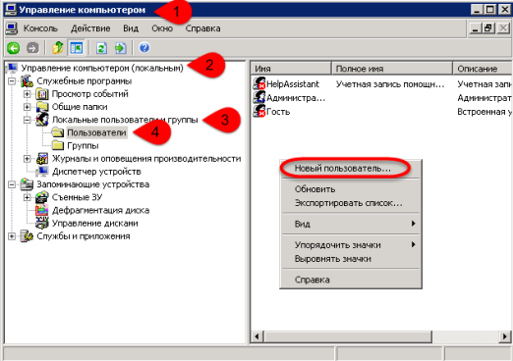Viewport: 513px width, 361px height.
Task: Click the 'Учетная запись помощн…' full-name cell
Action: click(x=390, y=84)
